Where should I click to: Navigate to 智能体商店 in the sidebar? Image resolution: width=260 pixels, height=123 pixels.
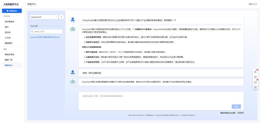click(x=10, y=54)
